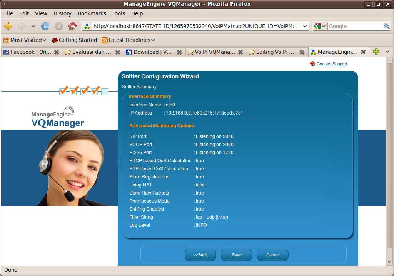Cancel the sniffer configuration wizard

point(273,255)
